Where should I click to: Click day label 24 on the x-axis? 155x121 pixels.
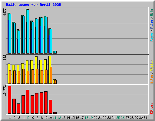coord(114,118)
